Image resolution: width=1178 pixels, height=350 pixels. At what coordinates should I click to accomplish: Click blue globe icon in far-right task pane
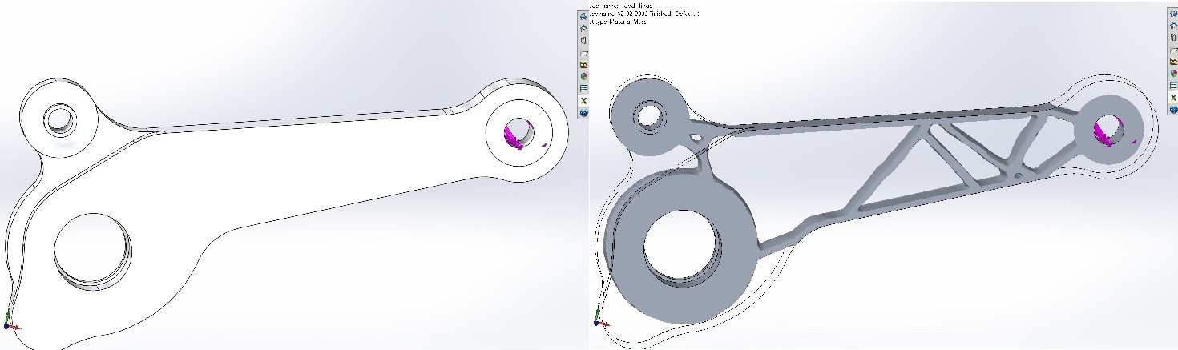pos(1172,112)
